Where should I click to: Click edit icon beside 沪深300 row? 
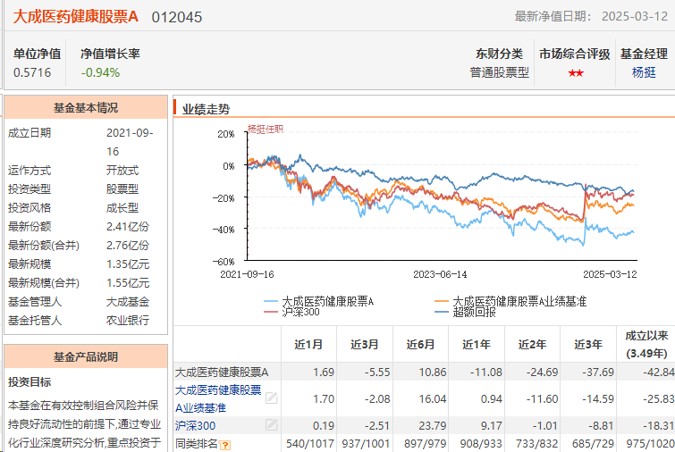tap(271, 425)
